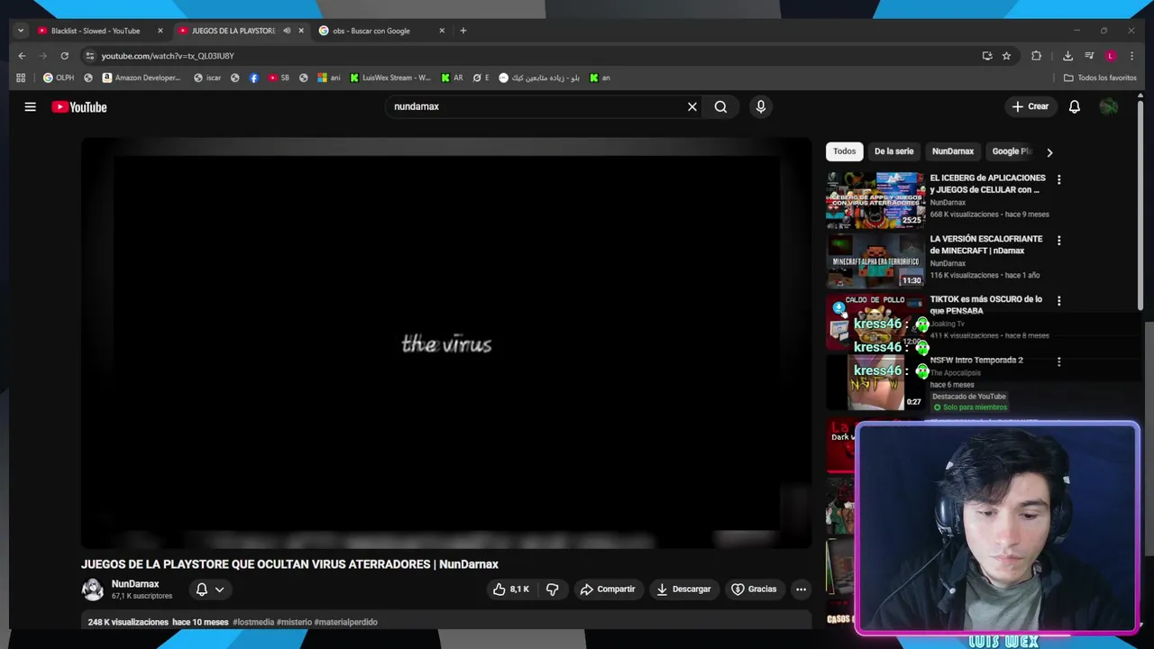Open Amazon Developer bookmark
This screenshot has width=1154, height=649.
[142, 78]
